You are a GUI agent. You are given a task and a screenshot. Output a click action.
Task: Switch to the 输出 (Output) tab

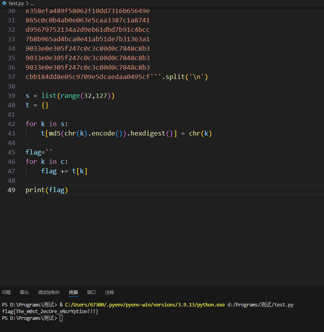tap(24, 292)
